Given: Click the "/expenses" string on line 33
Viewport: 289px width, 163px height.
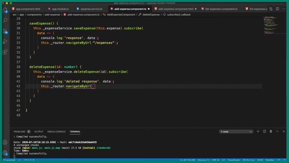Looking at the screenshot, I should tap(103, 43).
